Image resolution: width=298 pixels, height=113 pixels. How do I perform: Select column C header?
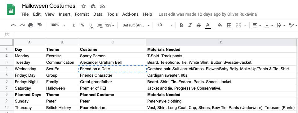(x=113, y=42)
